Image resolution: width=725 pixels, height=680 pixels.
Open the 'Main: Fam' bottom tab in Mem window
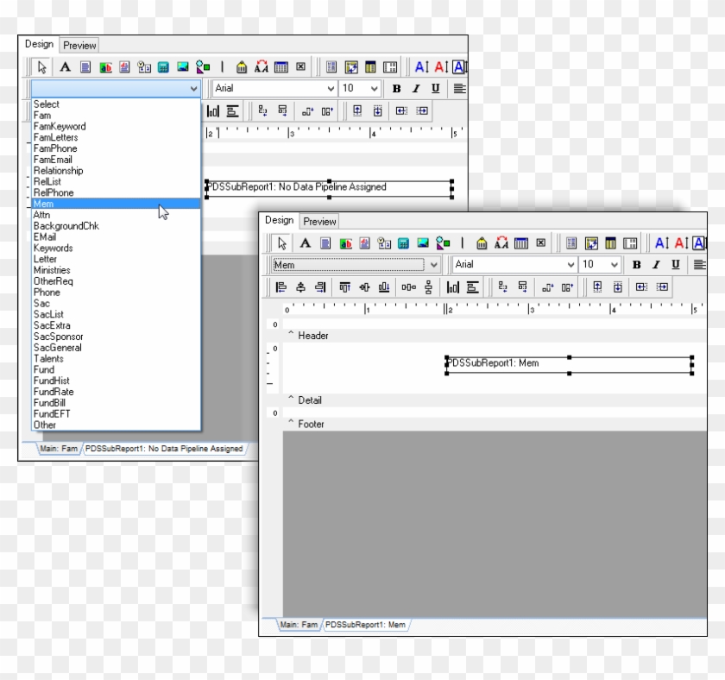coord(299,625)
